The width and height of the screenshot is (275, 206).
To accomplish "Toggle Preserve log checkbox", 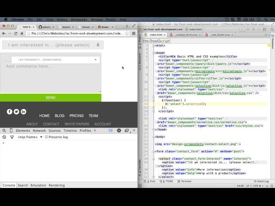I will [x=46, y=137].
